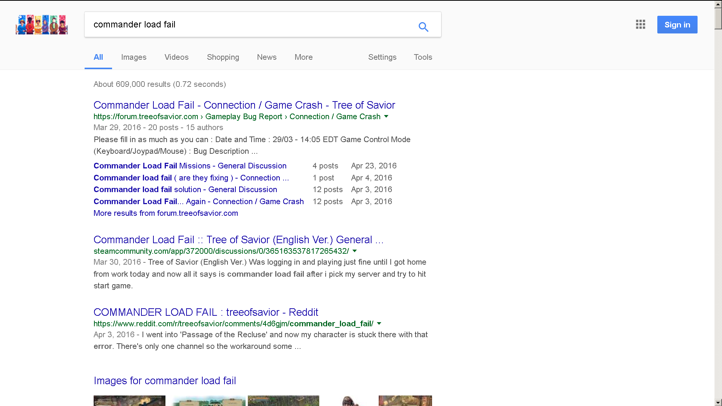Open Commander load fail solution sublink
The image size is (722, 406).
(x=185, y=189)
